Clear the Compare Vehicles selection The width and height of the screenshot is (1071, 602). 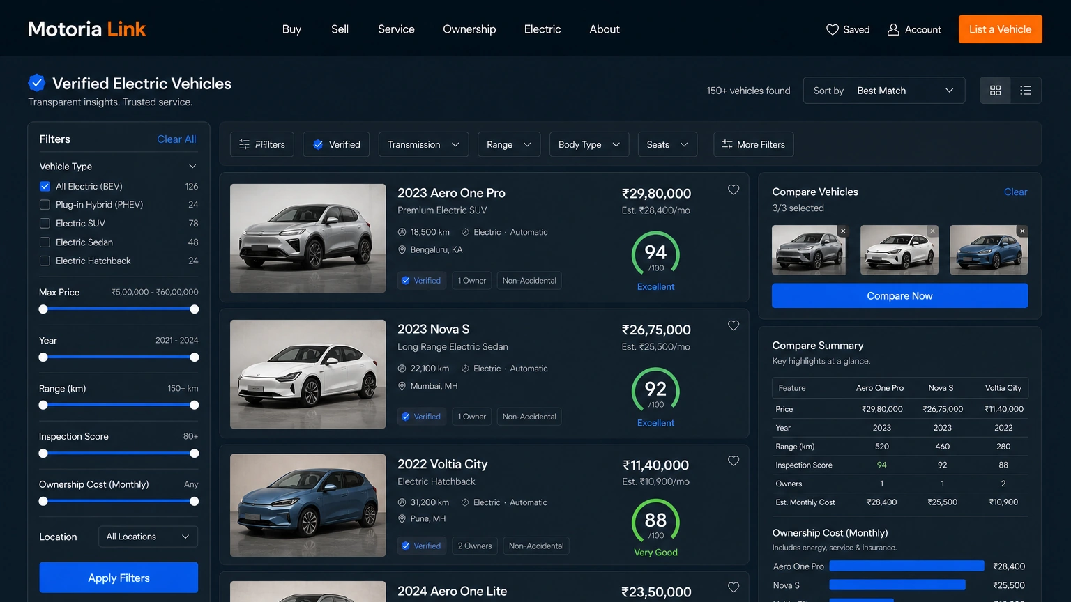point(1015,192)
